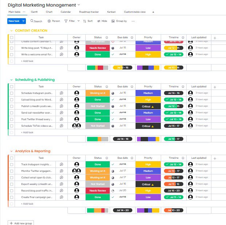Tick checkbox for Write blog post task
This screenshot has height=225, width=226.
tap(12, 48)
